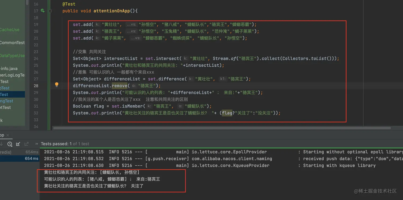Select DataTypeUse in the project tree
This screenshot has width=403, height=200.
tap(12, 55)
